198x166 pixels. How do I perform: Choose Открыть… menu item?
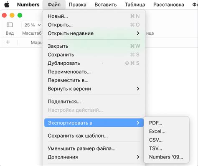[x=94, y=25]
